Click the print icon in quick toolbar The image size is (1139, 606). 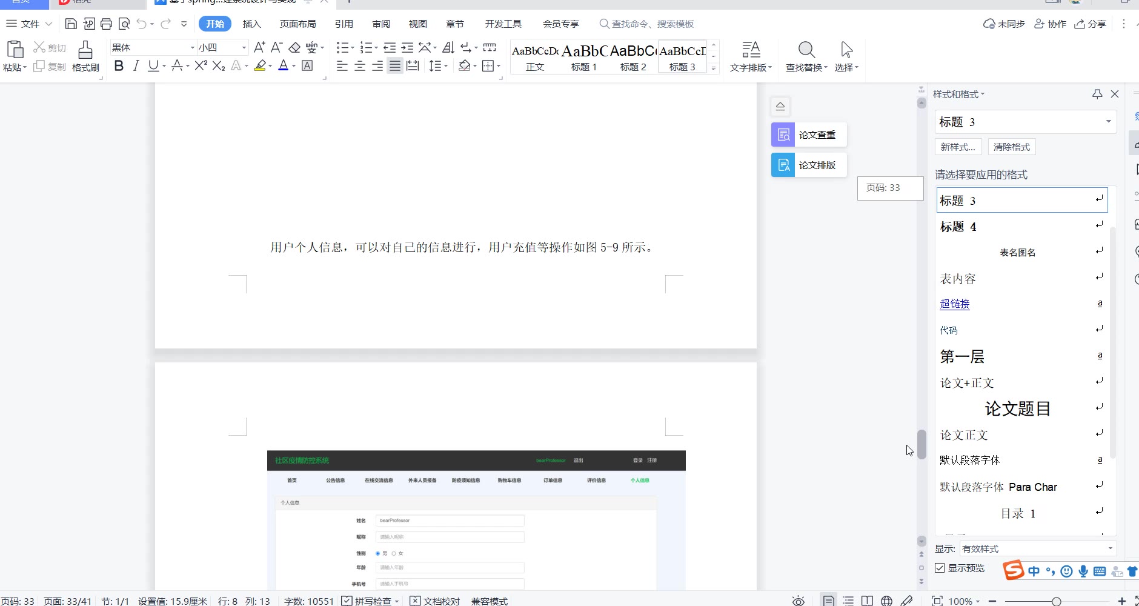point(107,24)
